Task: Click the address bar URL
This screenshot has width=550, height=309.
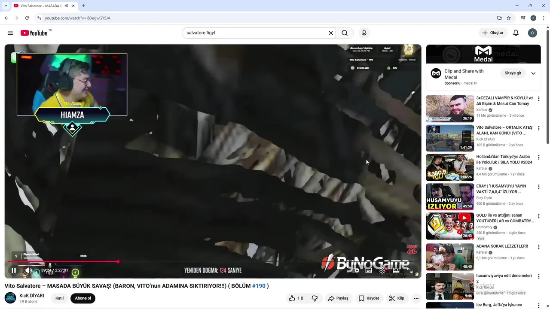Action: (x=77, y=18)
